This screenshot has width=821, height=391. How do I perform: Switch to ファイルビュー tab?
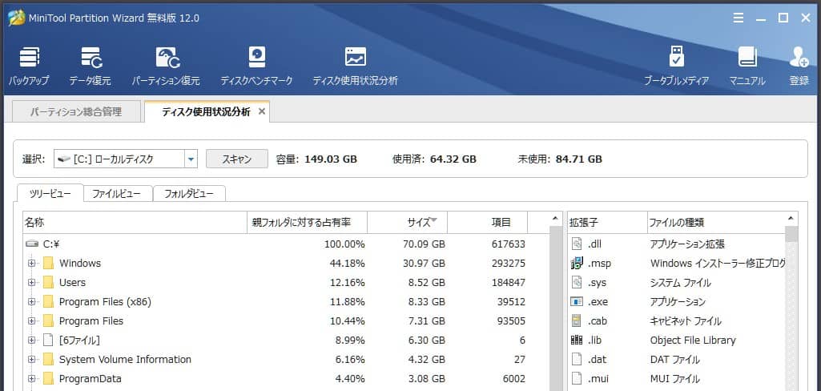coord(117,194)
